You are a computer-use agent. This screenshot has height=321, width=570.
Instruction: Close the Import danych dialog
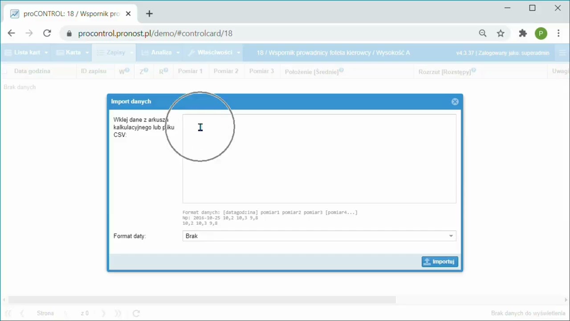(x=455, y=102)
